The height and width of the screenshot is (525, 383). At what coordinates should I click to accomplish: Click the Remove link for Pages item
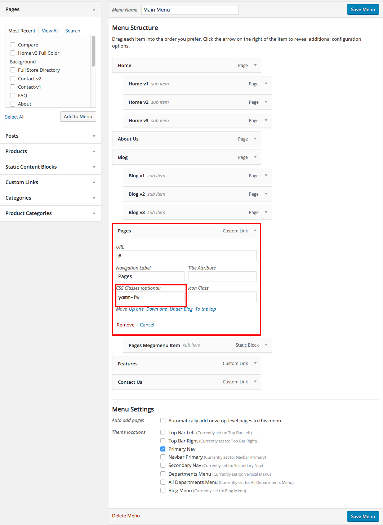pos(125,325)
